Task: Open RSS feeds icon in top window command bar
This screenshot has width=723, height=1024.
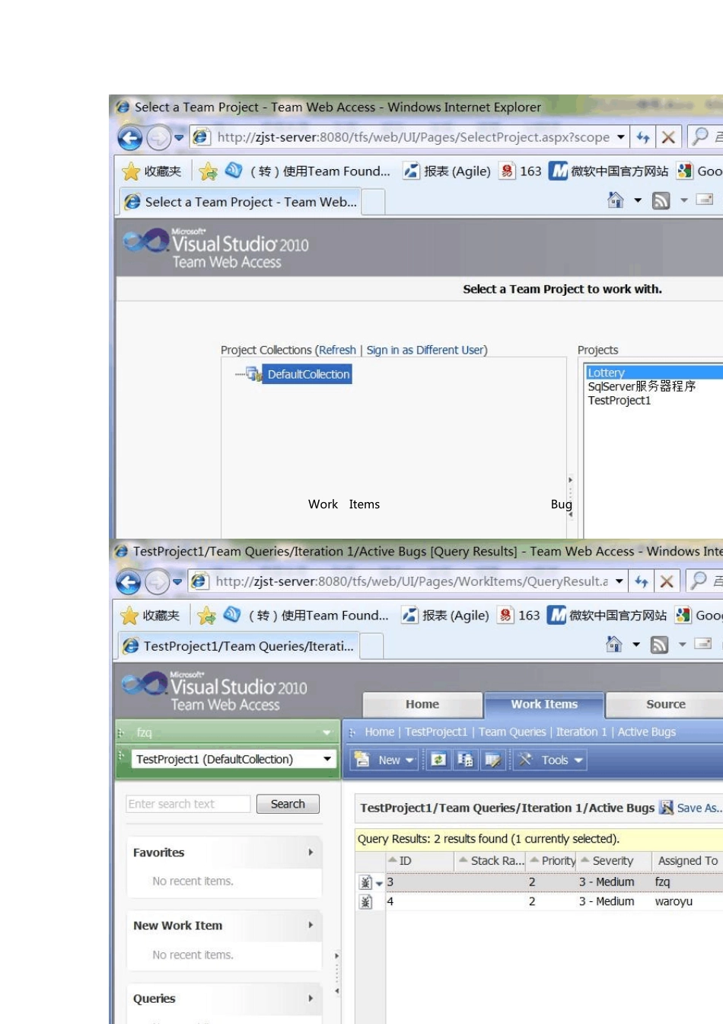Action: point(661,200)
